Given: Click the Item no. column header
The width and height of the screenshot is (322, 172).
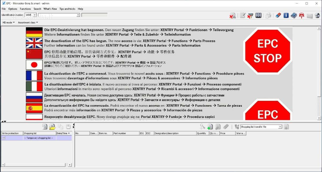Looking at the screenshot, I should (105, 133).
